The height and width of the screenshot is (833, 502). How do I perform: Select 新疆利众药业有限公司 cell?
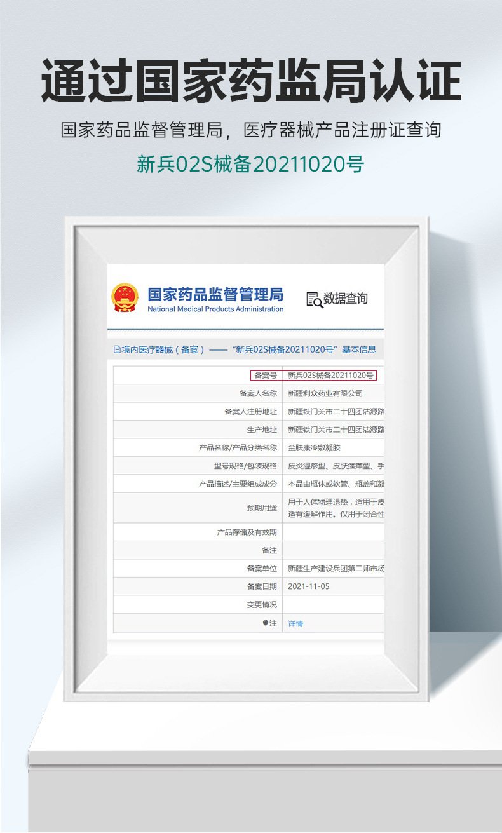coord(334,393)
